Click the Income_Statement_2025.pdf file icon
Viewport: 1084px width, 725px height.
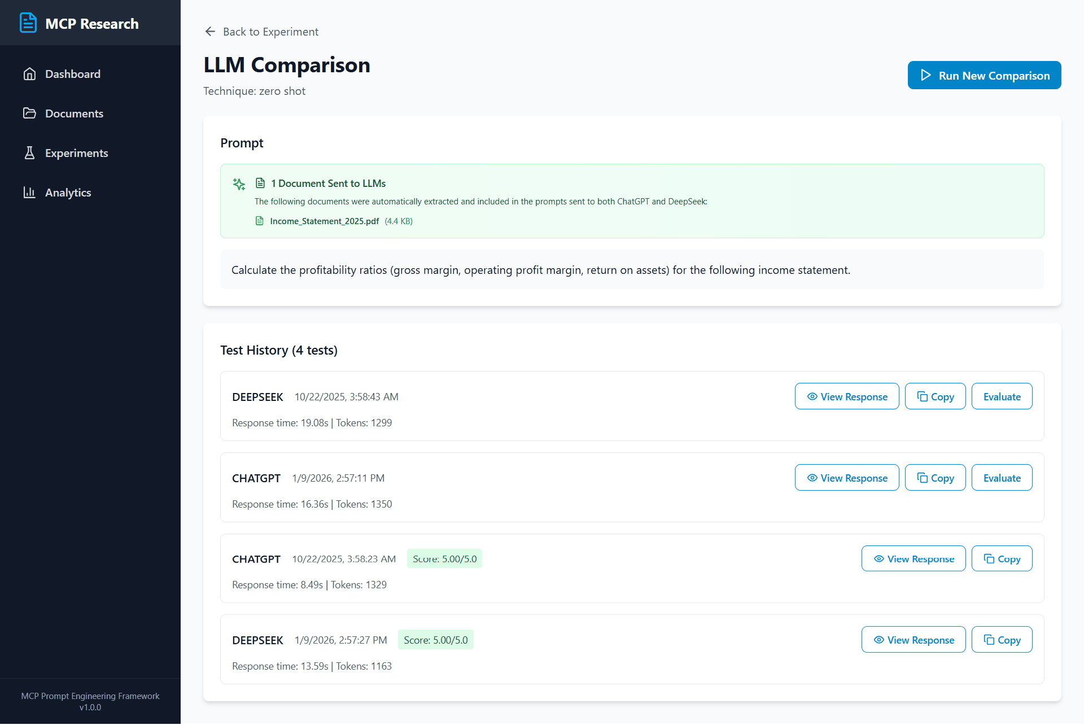click(x=260, y=221)
